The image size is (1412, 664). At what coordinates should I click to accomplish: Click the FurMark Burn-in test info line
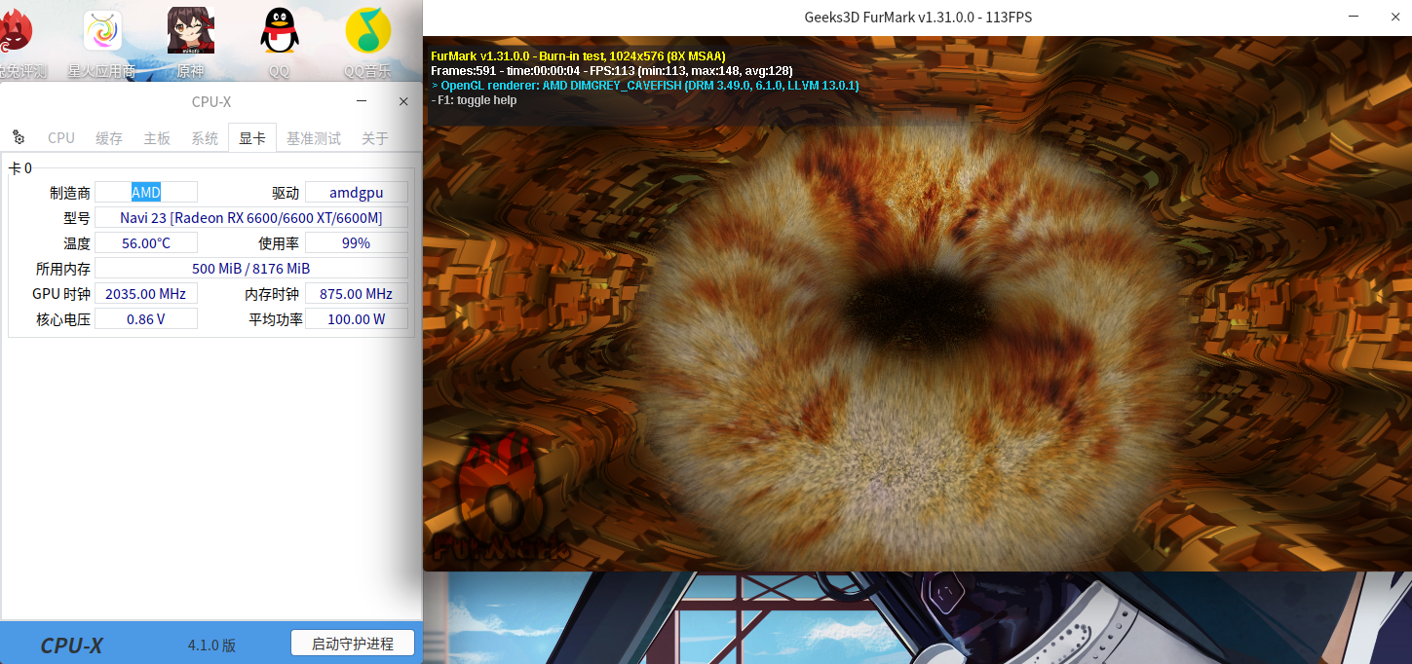coord(578,56)
